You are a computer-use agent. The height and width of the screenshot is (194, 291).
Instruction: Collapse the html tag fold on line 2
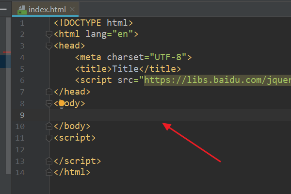pos(49,34)
